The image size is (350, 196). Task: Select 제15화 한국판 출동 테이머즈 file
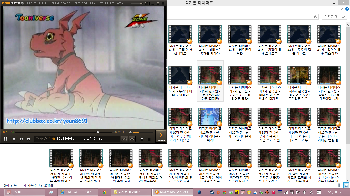coord(329,125)
